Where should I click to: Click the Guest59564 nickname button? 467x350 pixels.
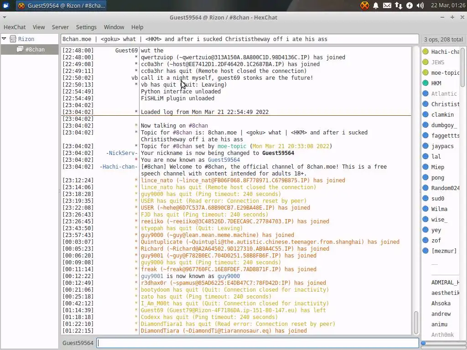[x=78, y=343]
